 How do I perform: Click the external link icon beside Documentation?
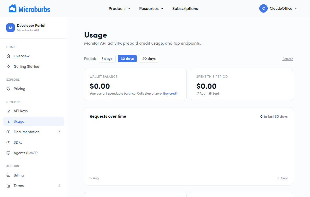tap(59, 132)
